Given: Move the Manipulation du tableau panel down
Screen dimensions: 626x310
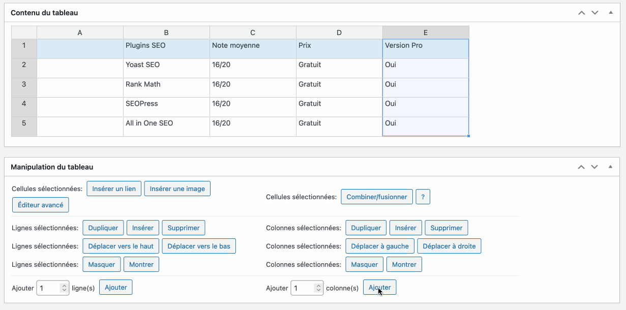Looking at the screenshot, I should click(x=595, y=167).
